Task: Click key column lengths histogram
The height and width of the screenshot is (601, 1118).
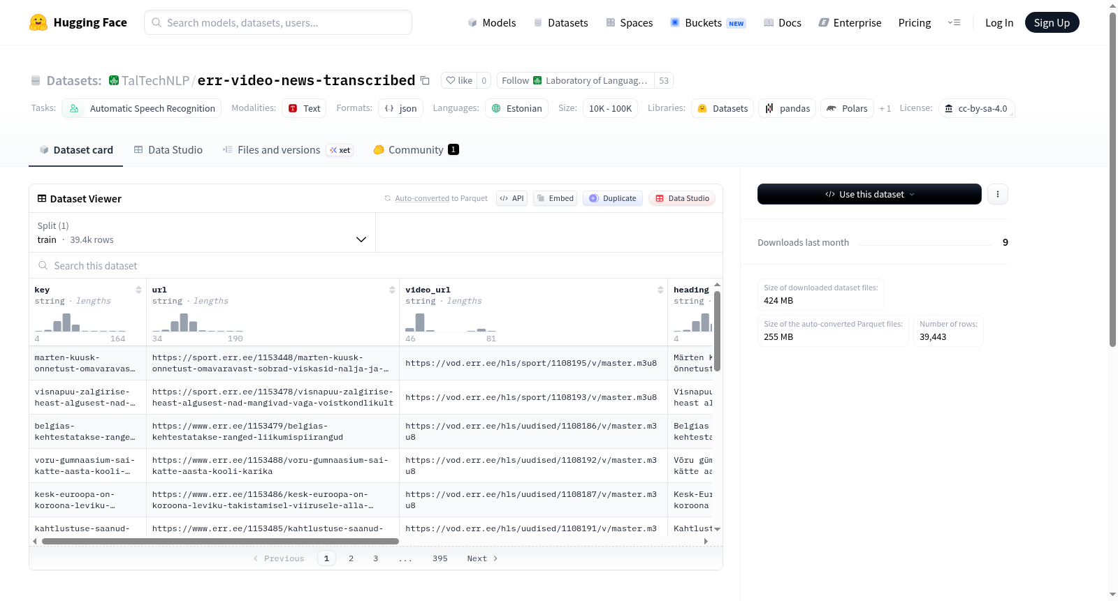Action: [80, 322]
